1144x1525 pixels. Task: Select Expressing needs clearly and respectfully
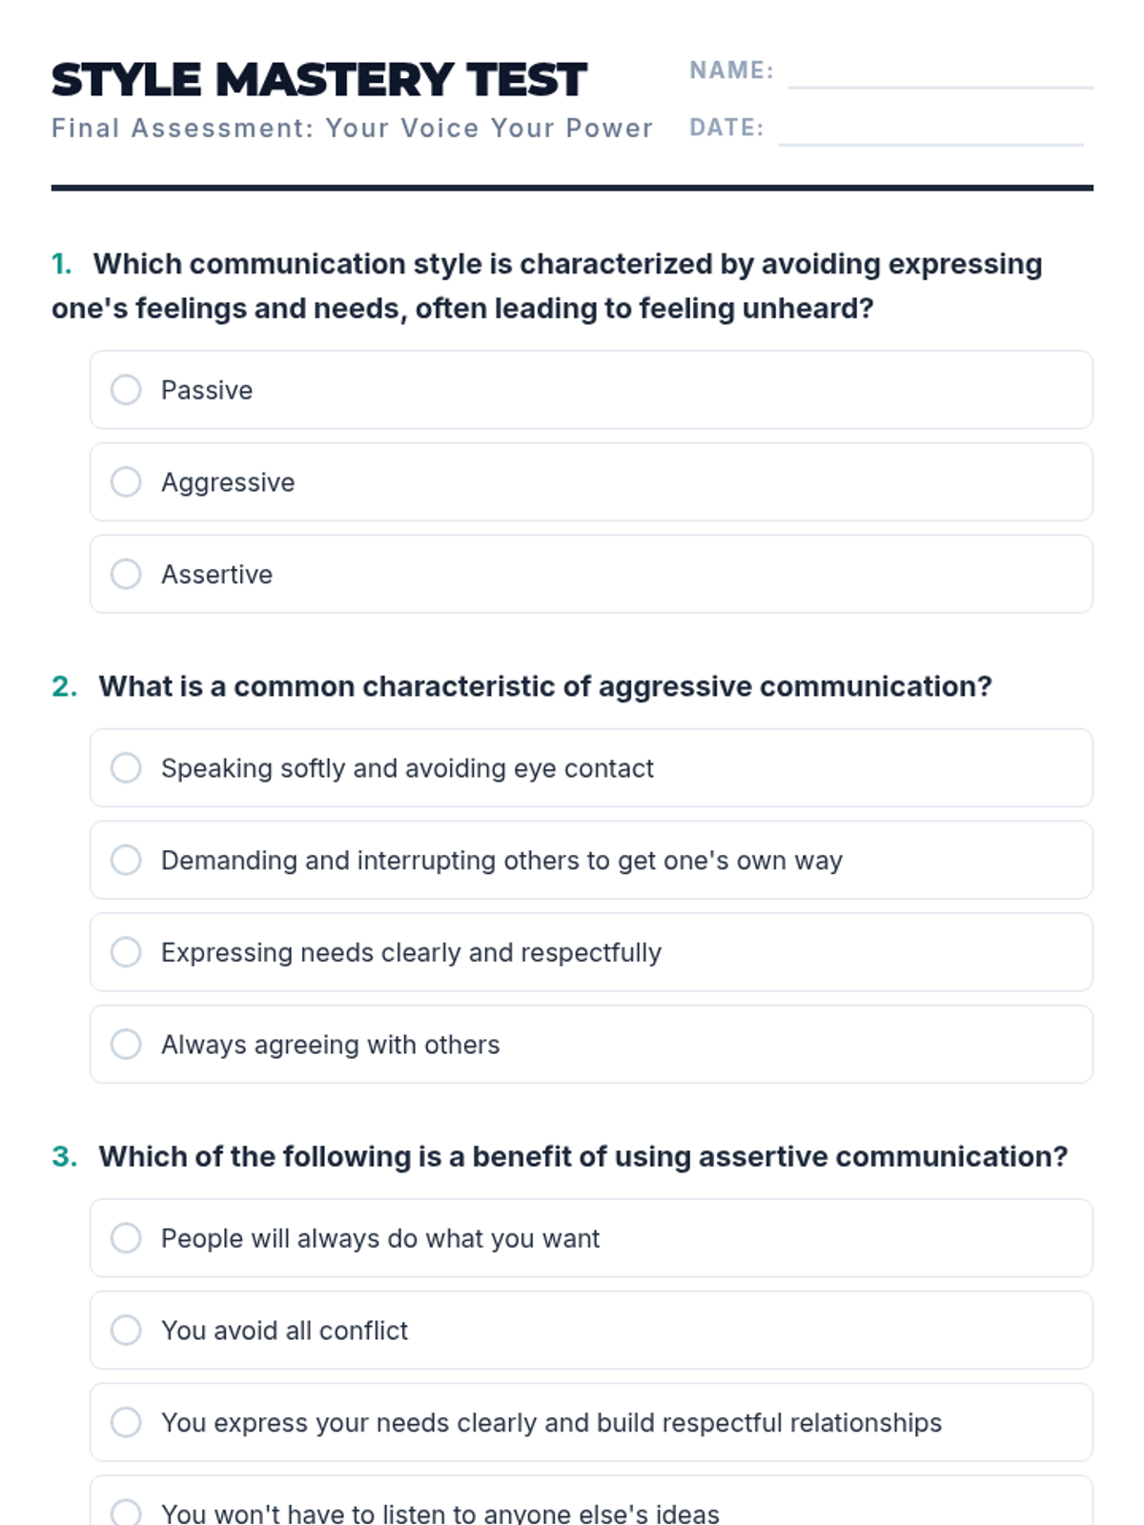point(126,952)
